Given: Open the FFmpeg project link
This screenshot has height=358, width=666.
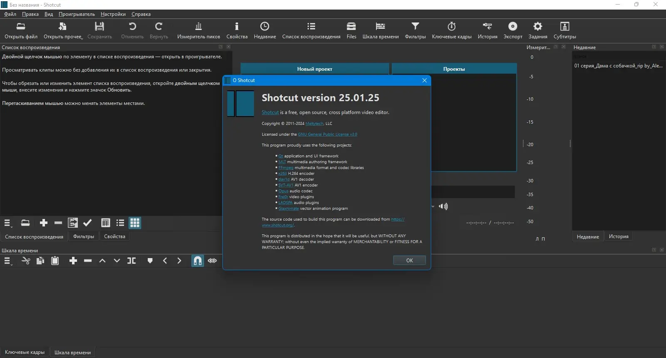Looking at the screenshot, I should coord(286,168).
